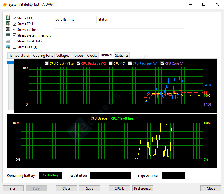Viewport: 224px width, 194px height.
Task: Click the 4000 MHz clock value label
Action: 207,95
